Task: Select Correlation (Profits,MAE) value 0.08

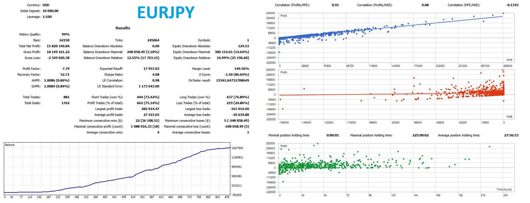Action: (425, 5)
